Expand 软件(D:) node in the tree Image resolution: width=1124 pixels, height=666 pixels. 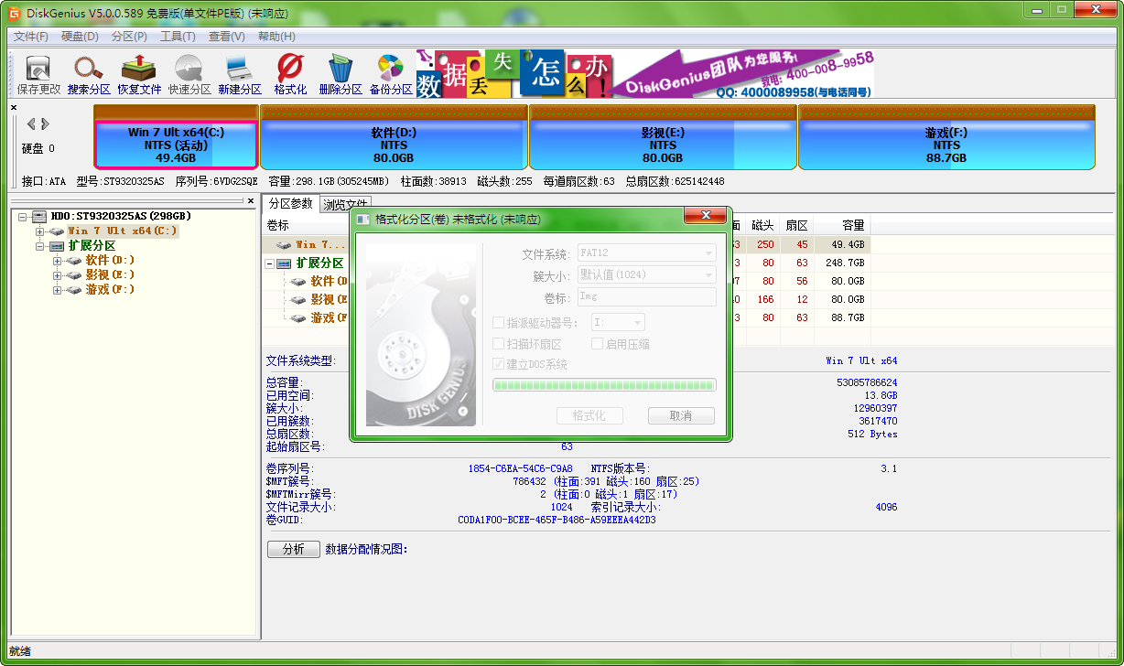(x=58, y=261)
